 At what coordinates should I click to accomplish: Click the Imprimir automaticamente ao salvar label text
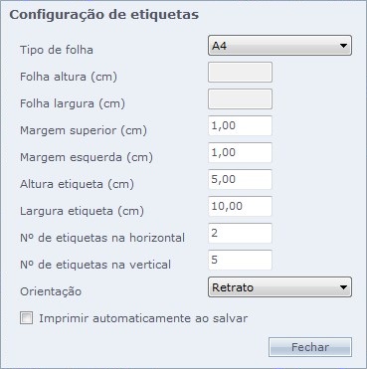[x=143, y=318]
